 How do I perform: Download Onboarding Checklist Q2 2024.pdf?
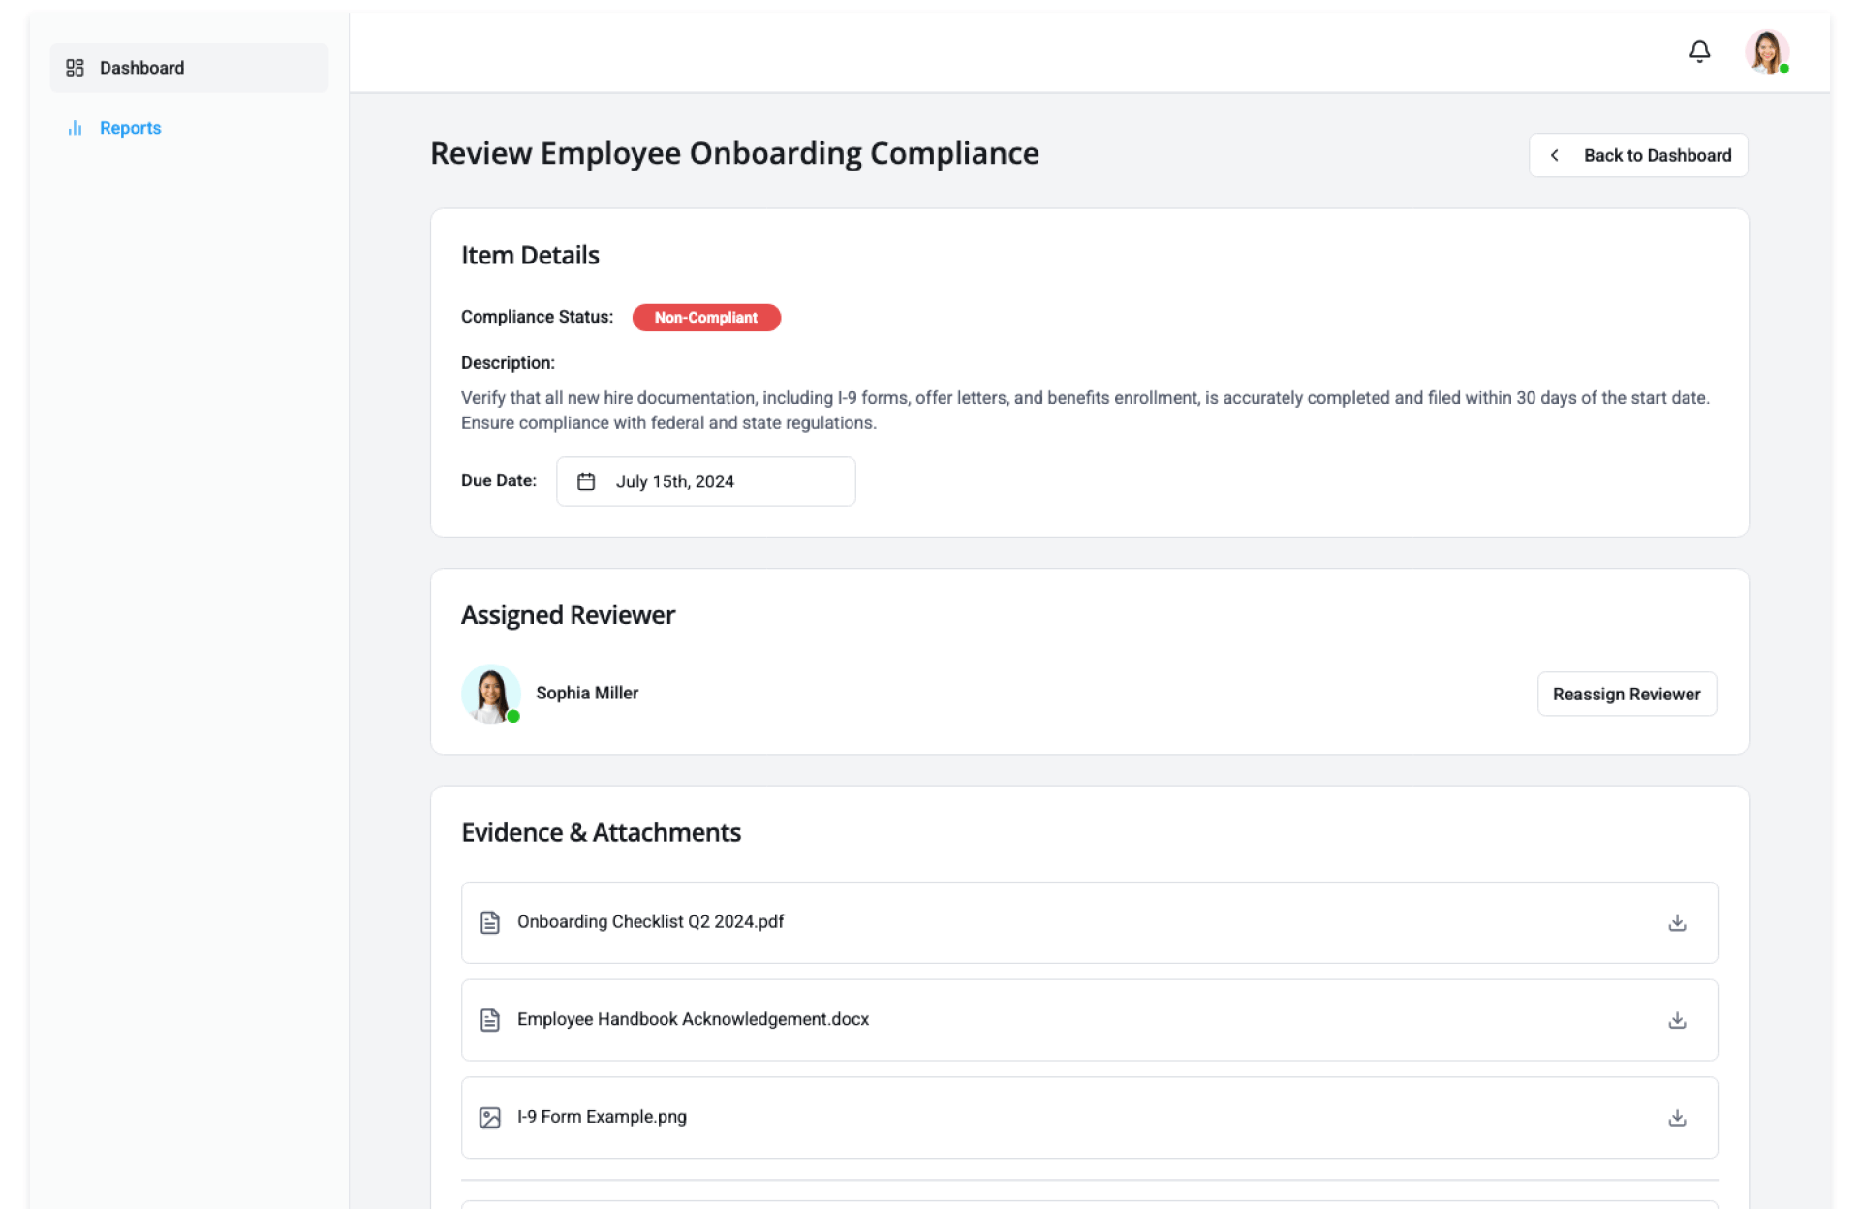[x=1677, y=923]
